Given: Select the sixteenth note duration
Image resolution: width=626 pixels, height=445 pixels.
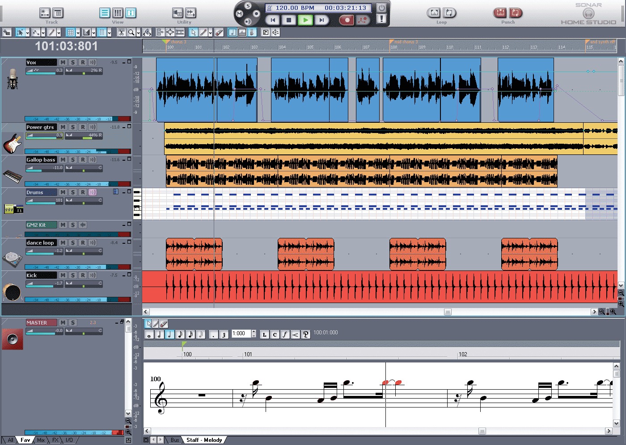Looking at the screenshot, I should 190,334.
